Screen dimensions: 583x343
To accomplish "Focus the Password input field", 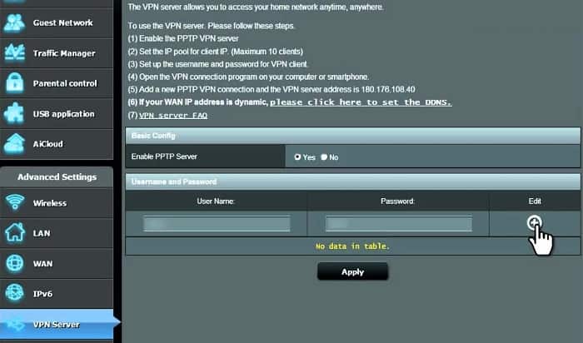I will click(x=399, y=223).
